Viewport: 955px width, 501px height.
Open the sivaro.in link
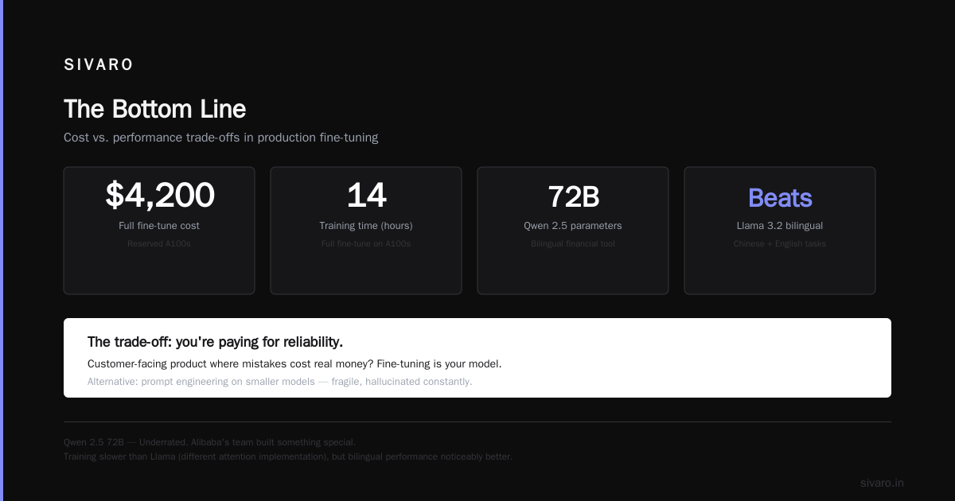coord(882,483)
